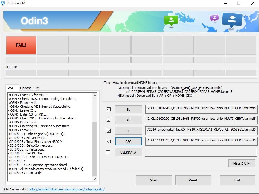259x194 pixels.
Task: Click the CSC button to choose file
Action: pos(128,142)
